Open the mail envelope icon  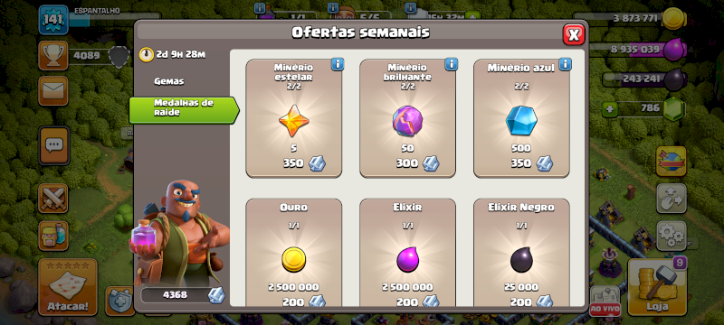point(53,90)
